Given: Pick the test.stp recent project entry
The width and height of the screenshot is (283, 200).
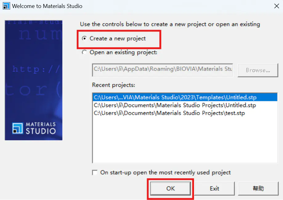Looking at the screenshot, I should [x=169, y=113].
